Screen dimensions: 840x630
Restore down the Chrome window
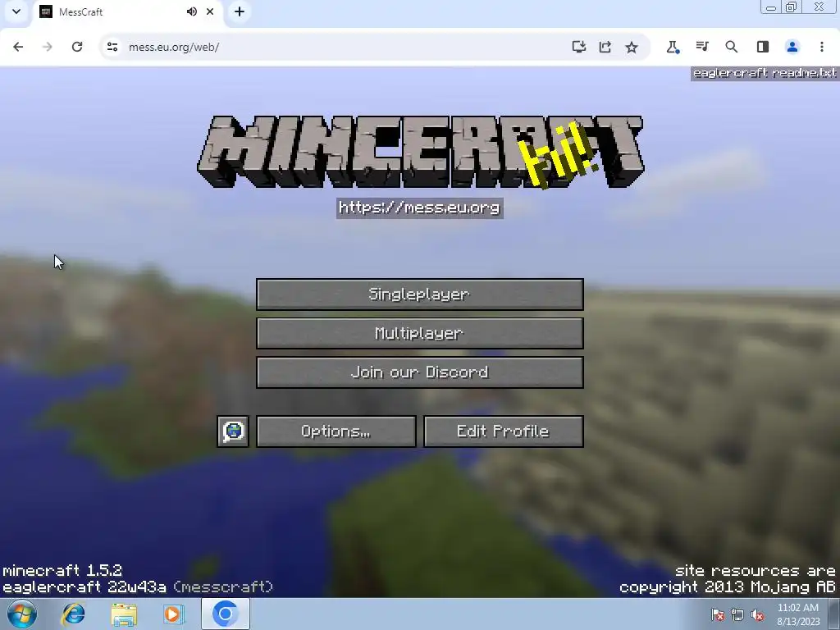pyautogui.click(x=792, y=7)
